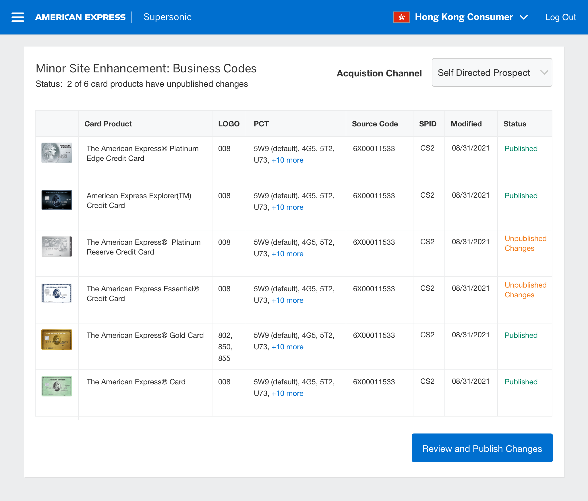Click Unpublished Changes status for Essential card
Viewport: 588px width, 501px height.
click(525, 290)
